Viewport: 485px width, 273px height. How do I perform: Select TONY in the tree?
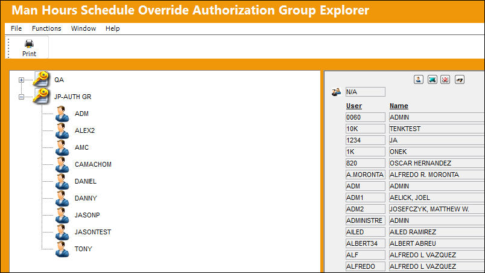83,249
